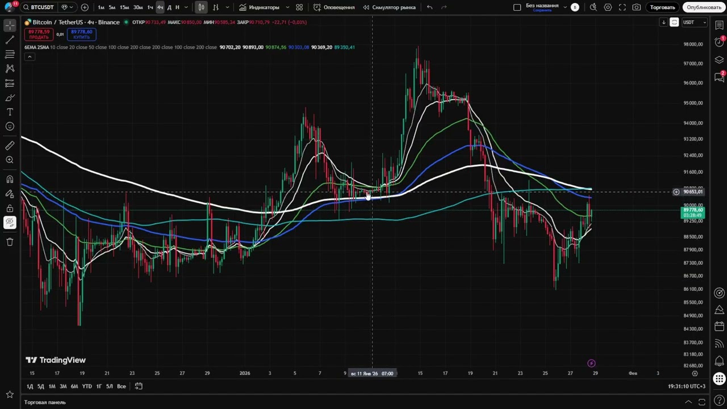Open the emoji icons tool

(x=10, y=126)
